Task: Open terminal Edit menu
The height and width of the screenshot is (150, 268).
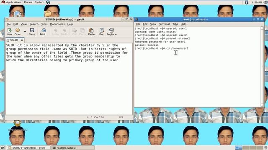Action: (145, 24)
